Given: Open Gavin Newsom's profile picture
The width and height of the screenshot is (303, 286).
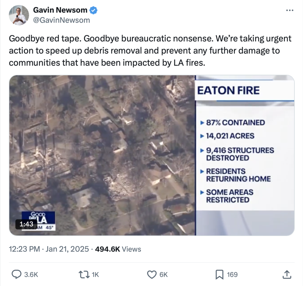Looking at the screenshot, I should (19, 15).
